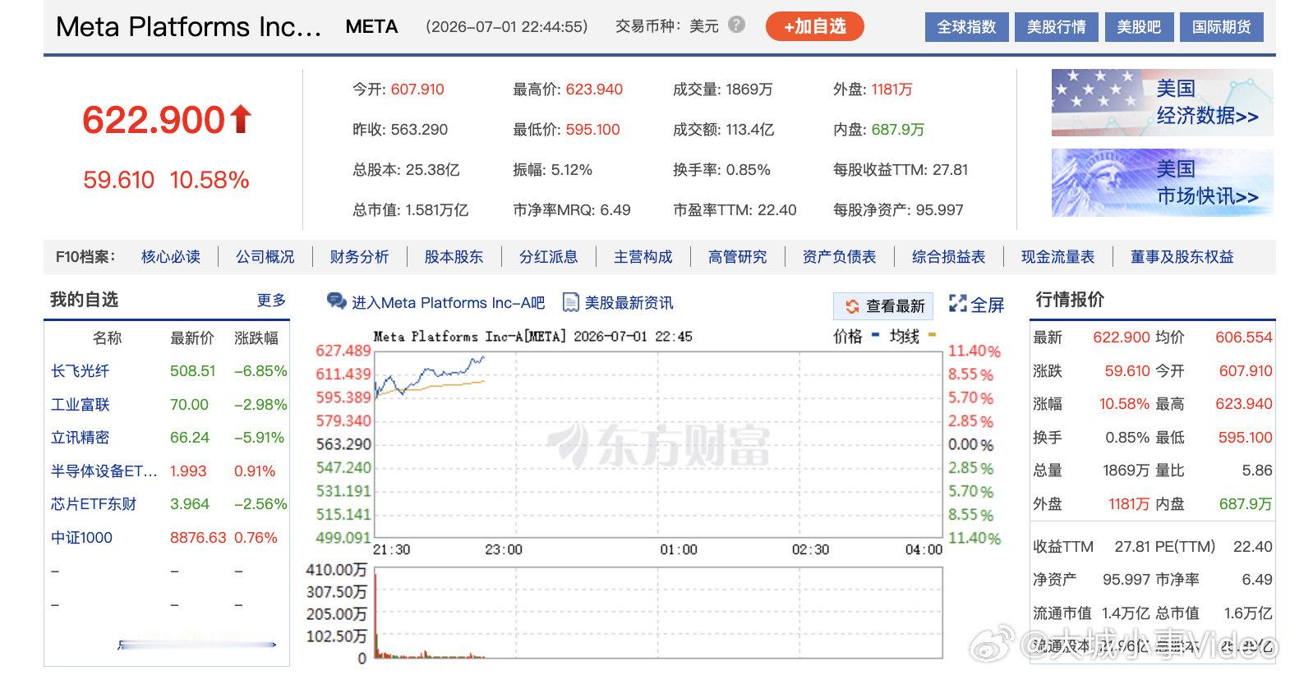Click the 行情报价 panel title
Image resolution: width=1290 pixels, height=675 pixels.
(x=1070, y=300)
